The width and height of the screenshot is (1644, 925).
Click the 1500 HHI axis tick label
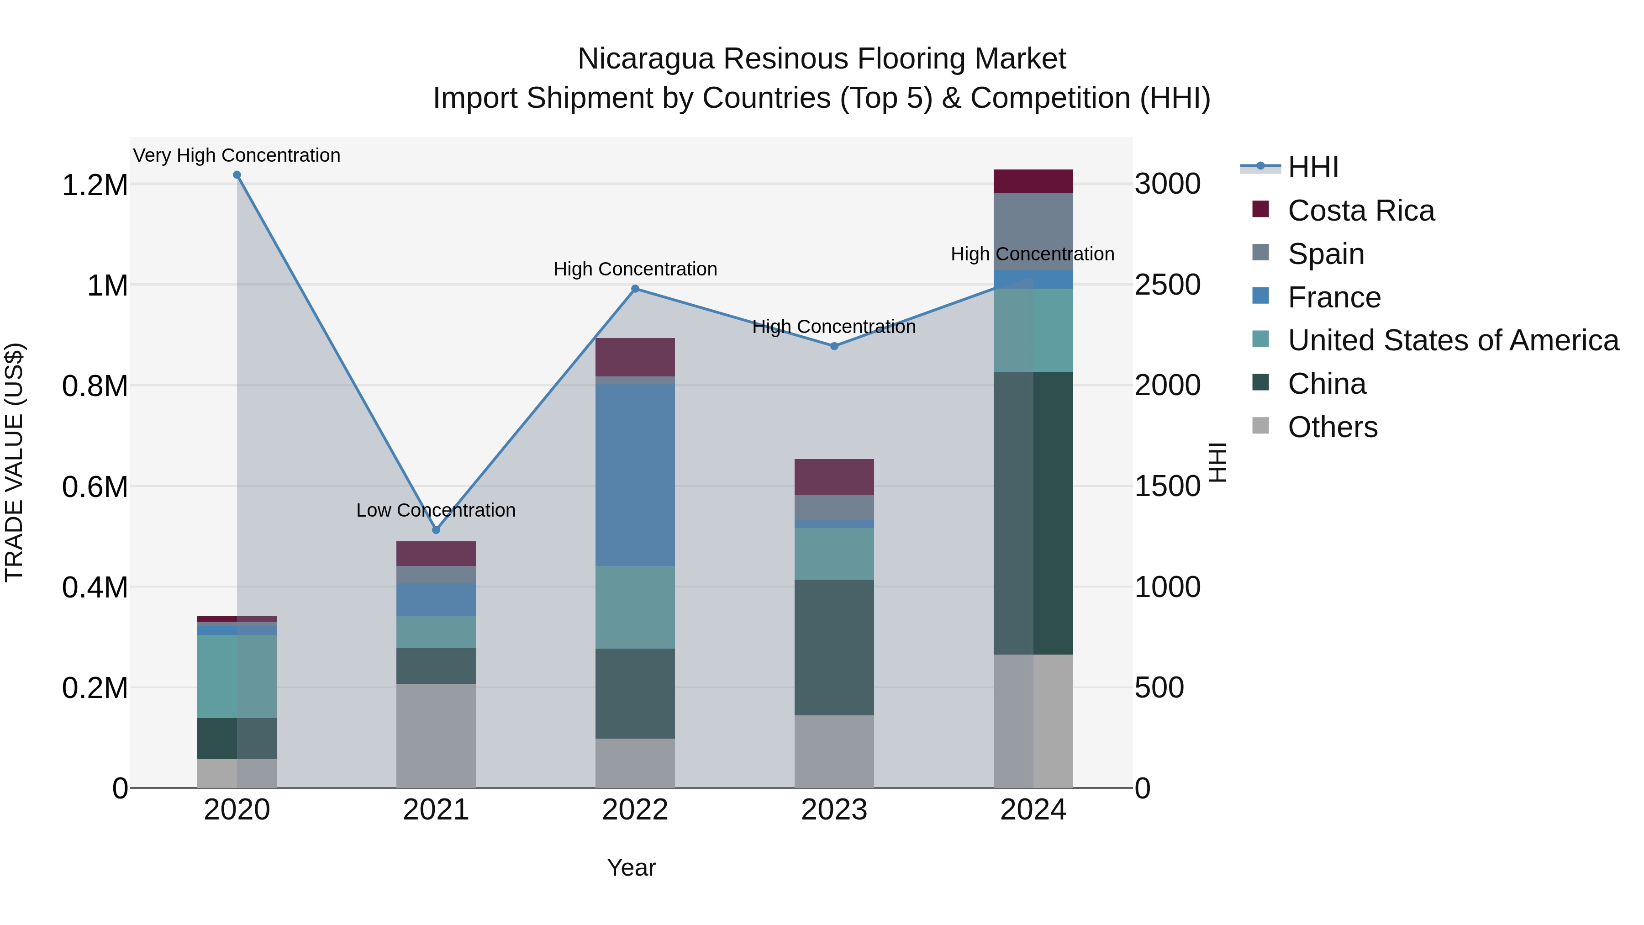(1167, 486)
